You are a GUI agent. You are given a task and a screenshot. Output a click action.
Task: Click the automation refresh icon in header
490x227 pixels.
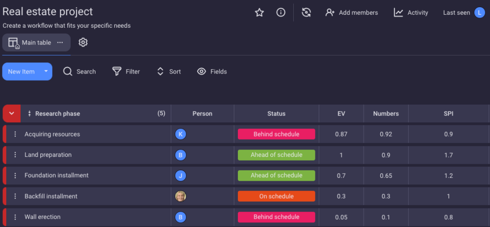307,13
